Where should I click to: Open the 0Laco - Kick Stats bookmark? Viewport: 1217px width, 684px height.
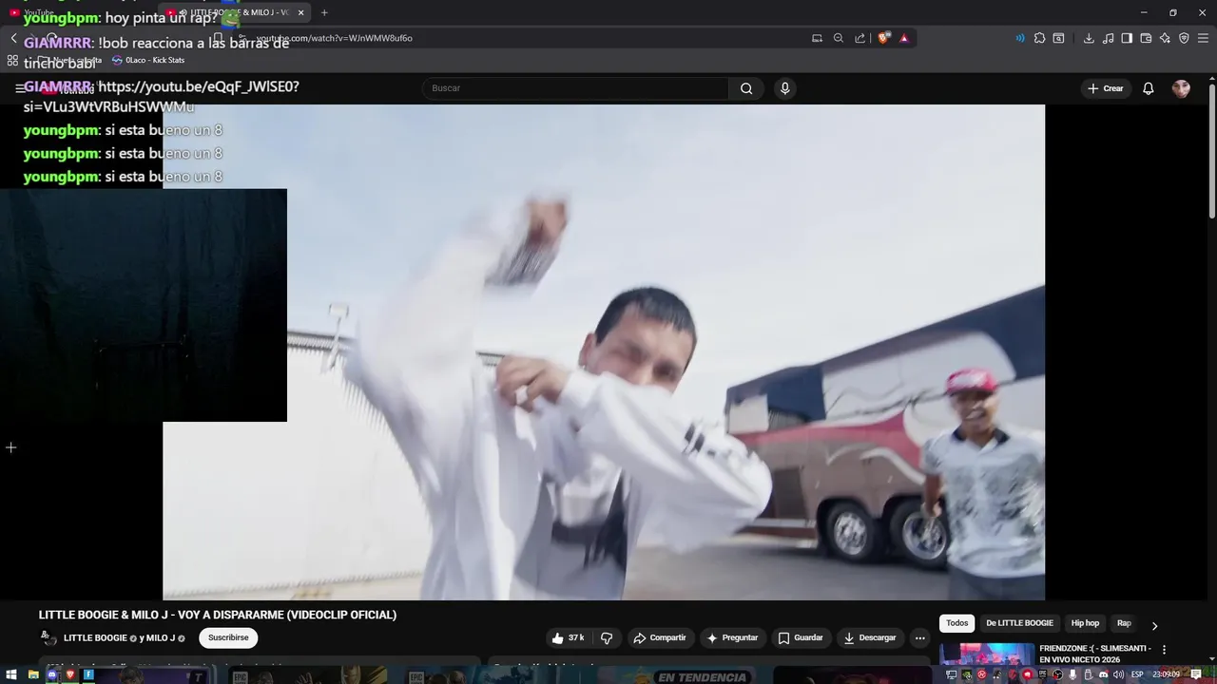click(148, 60)
